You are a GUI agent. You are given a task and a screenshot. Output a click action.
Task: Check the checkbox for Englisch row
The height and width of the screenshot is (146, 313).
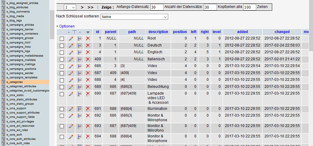[62, 52]
